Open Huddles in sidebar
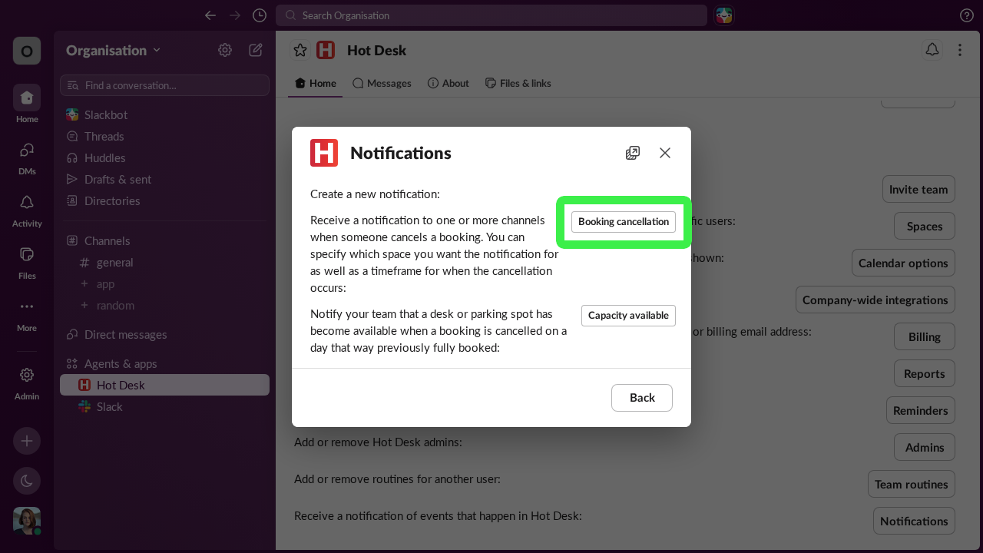 coord(164,157)
